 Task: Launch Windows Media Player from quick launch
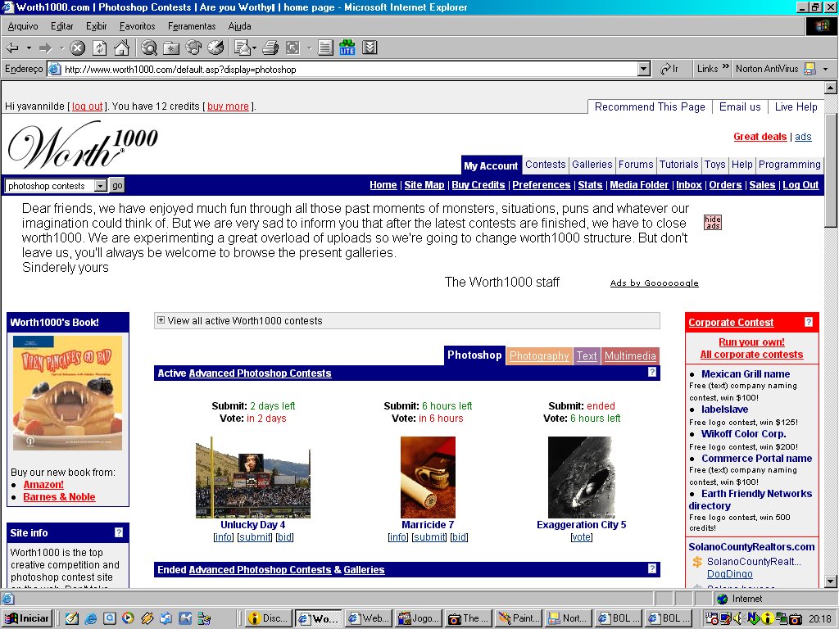(x=128, y=618)
